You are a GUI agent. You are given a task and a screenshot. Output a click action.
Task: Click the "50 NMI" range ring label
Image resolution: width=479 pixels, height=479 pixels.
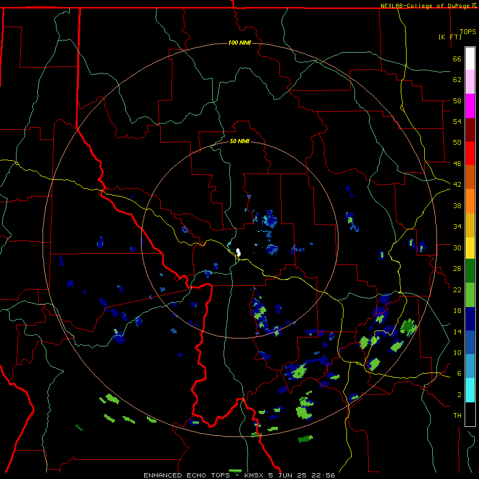pyautogui.click(x=240, y=141)
